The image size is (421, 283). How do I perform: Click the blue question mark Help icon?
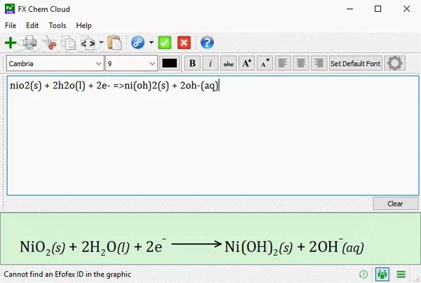(x=207, y=42)
